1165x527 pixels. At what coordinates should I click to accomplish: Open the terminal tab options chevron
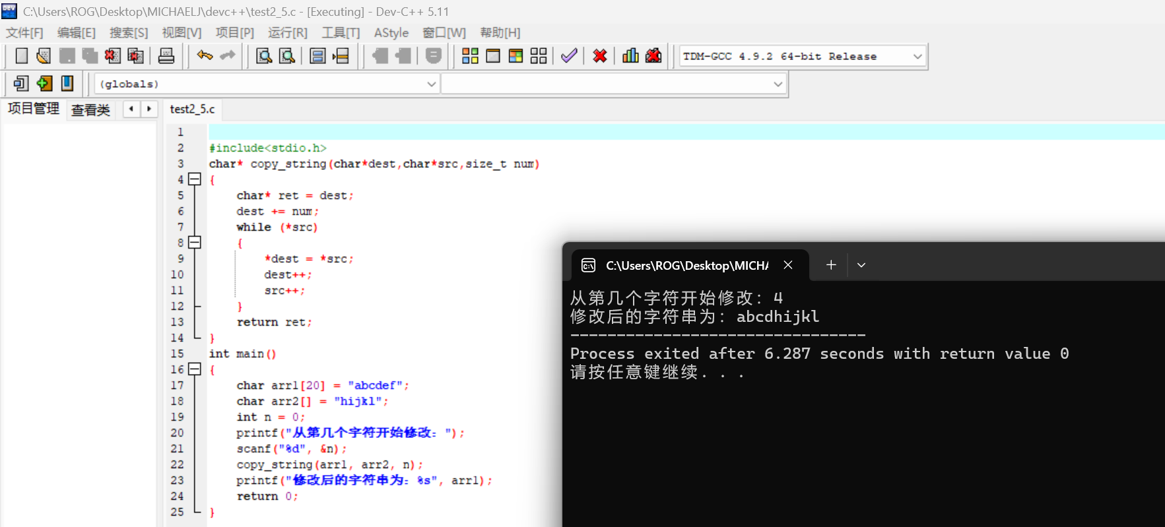click(x=861, y=265)
